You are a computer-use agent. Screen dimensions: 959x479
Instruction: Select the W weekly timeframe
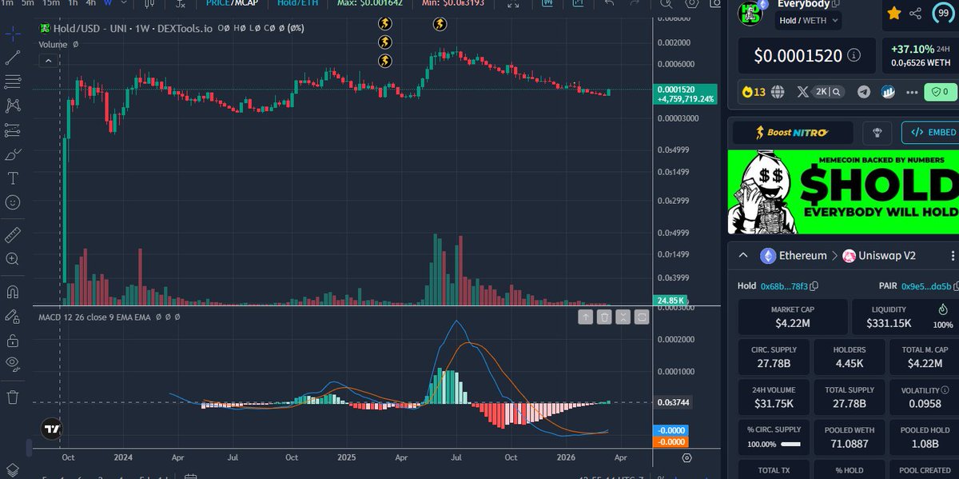(x=107, y=4)
